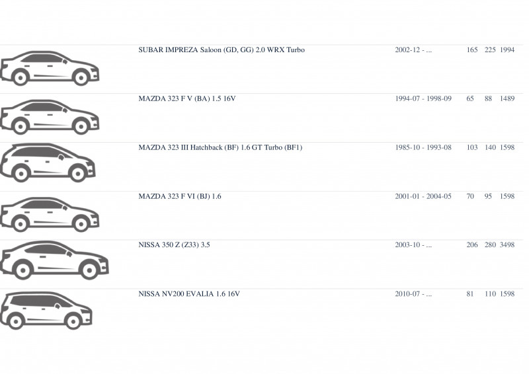The width and height of the screenshot is (529, 374).
Task: Click the 1994 displacement value for Impreza
Action: coord(507,50)
